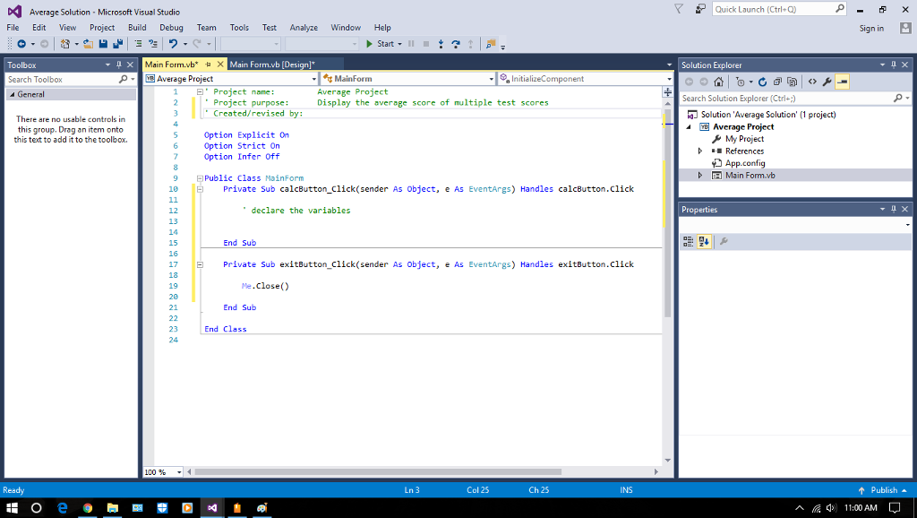Open Properties via the wrench icon
Screen dimensions: 917x518
[x=827, y=82]
